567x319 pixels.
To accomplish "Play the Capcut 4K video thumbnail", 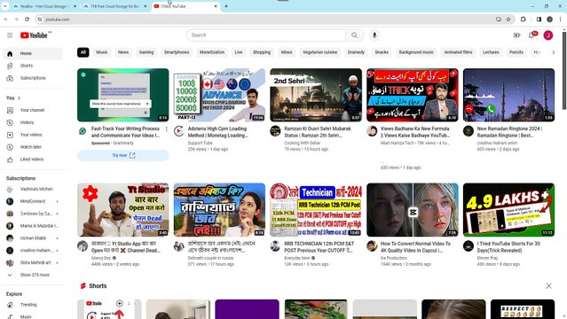I will (x=413, y=210).
